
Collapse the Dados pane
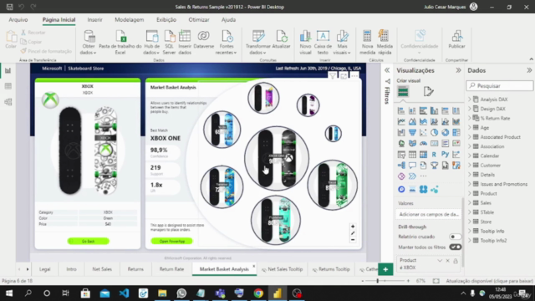[x=529, y=70]
